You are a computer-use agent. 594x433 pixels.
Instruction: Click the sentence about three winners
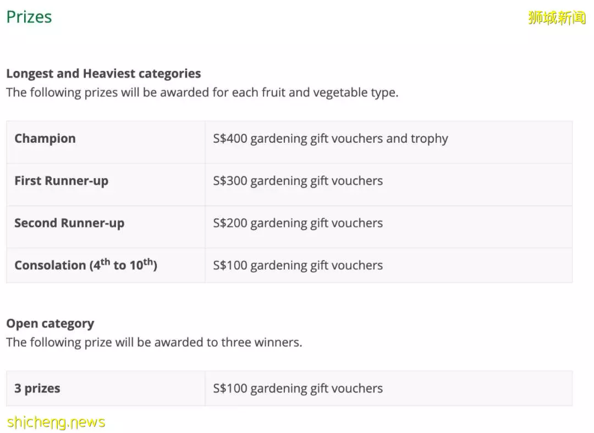point(154,342)
